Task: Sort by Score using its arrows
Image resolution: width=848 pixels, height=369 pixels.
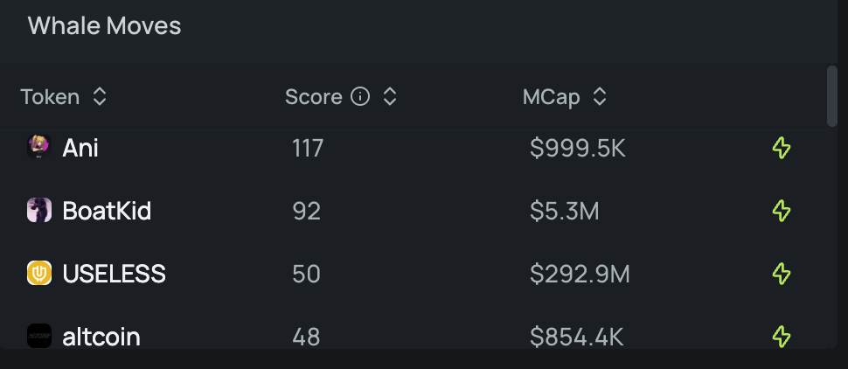Action: click(390, 97)
